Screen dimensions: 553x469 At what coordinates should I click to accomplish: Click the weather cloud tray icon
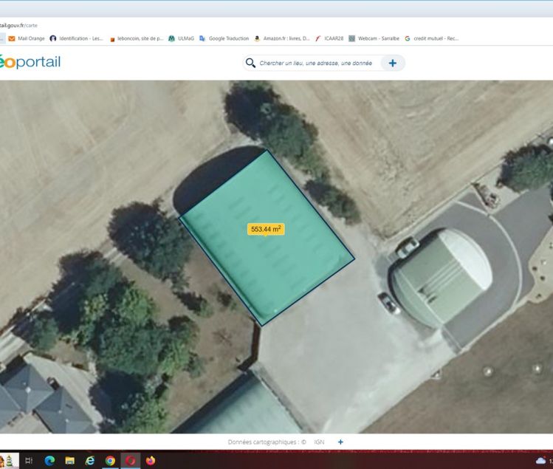(x=540, y=461)
